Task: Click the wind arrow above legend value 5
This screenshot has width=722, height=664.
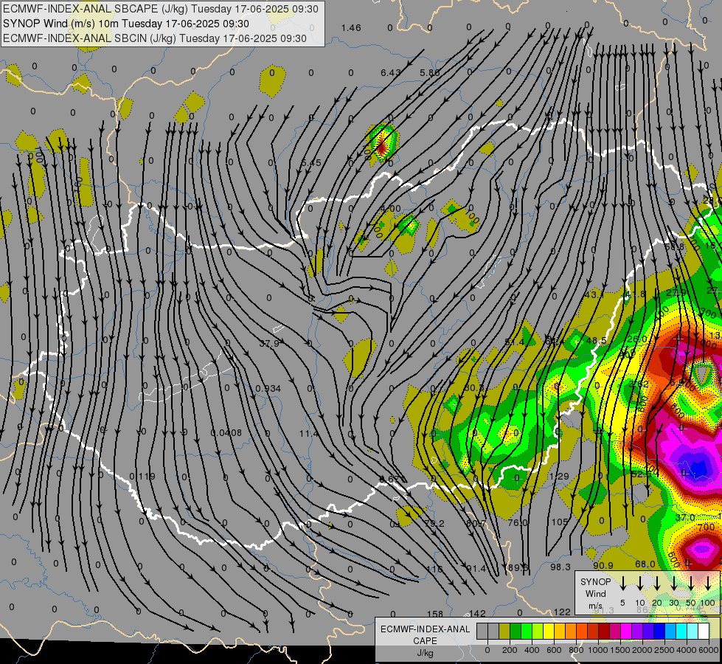Action: tap(623, 583)
